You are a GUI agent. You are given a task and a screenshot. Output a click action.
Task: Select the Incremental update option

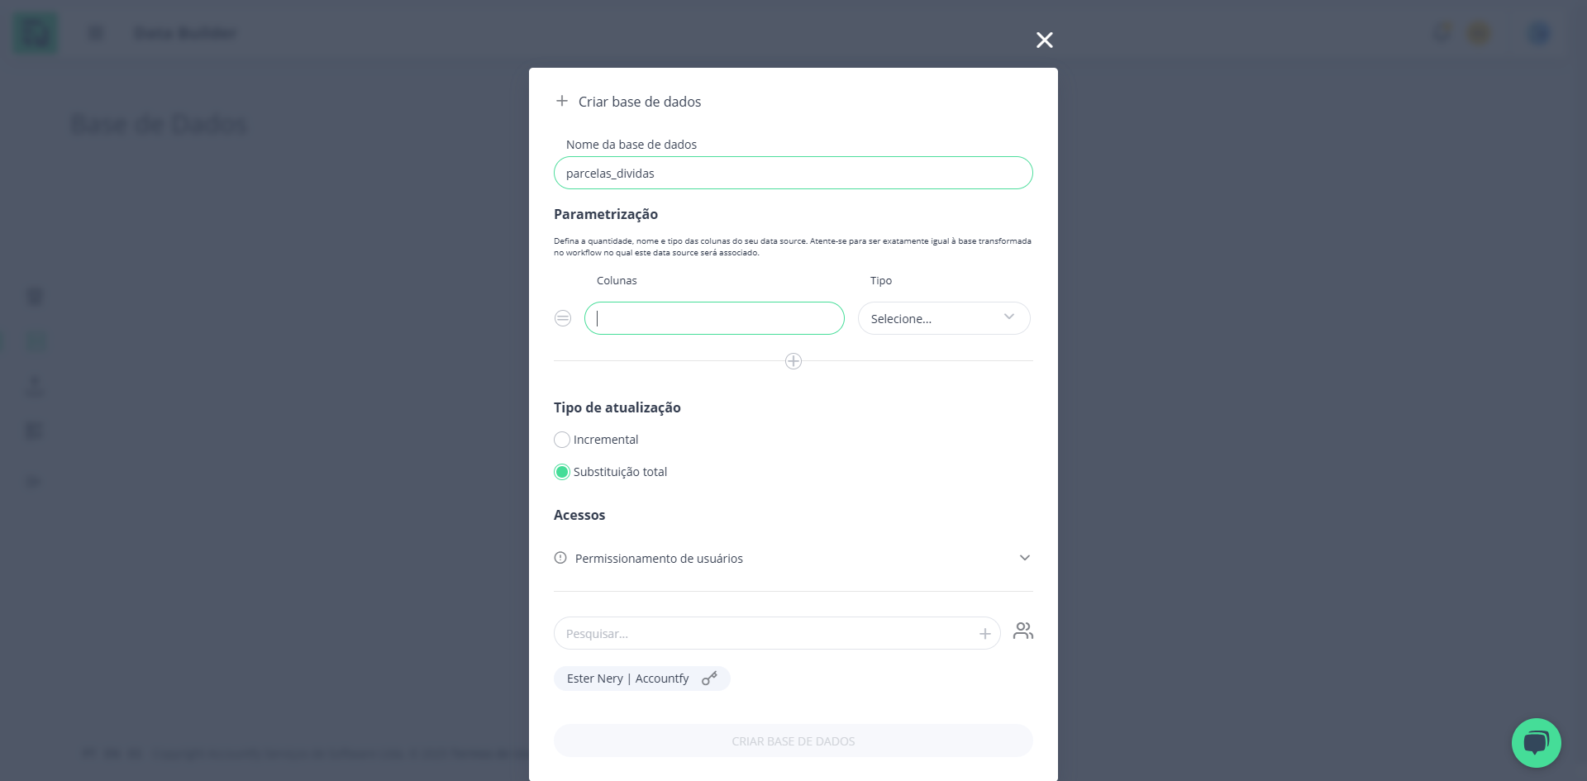(562, 440)
